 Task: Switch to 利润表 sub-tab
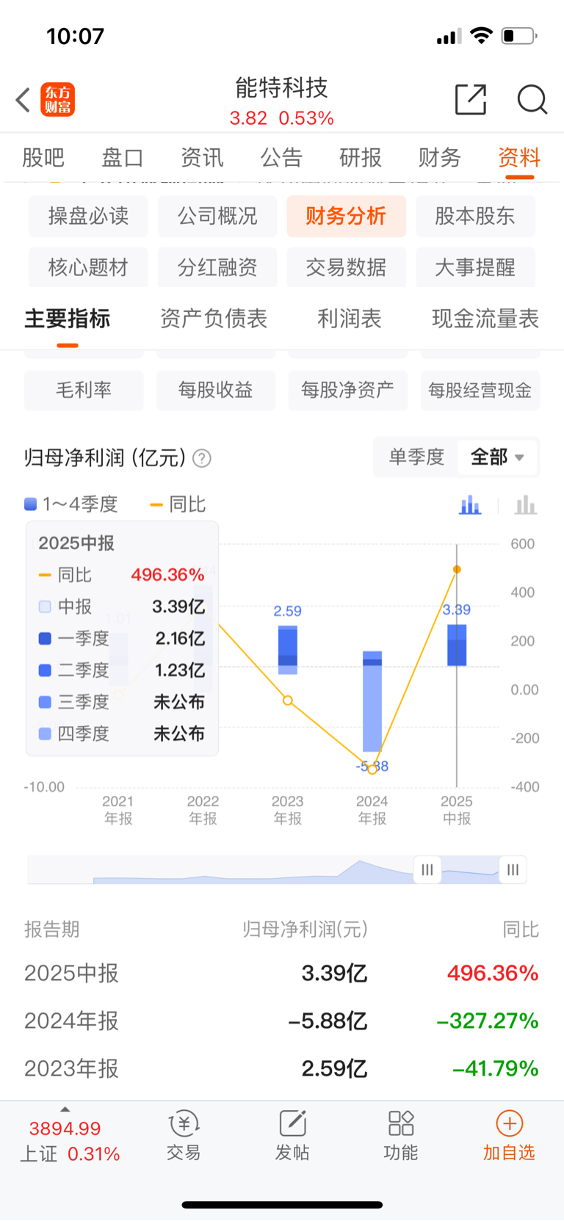click(350, 319)
